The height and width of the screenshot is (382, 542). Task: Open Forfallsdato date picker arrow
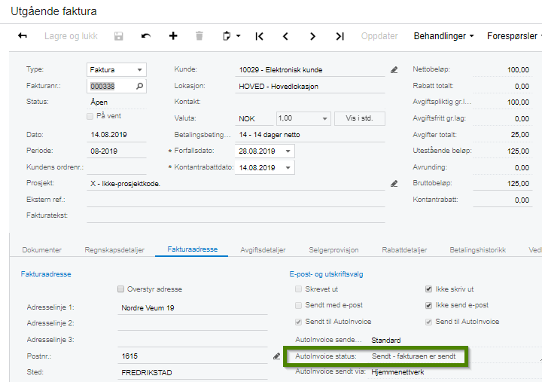coord(288,151)
